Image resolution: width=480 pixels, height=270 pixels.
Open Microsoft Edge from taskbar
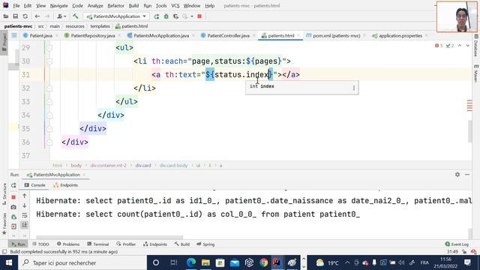(191, 262)
